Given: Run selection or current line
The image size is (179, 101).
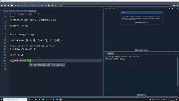Looking at the screenshot, I should pos(25,6).
